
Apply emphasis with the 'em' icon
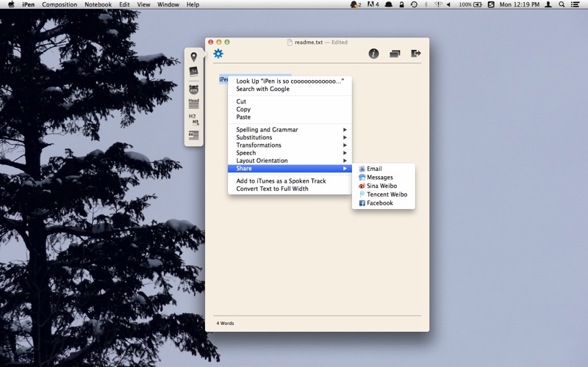coord(193,89)
